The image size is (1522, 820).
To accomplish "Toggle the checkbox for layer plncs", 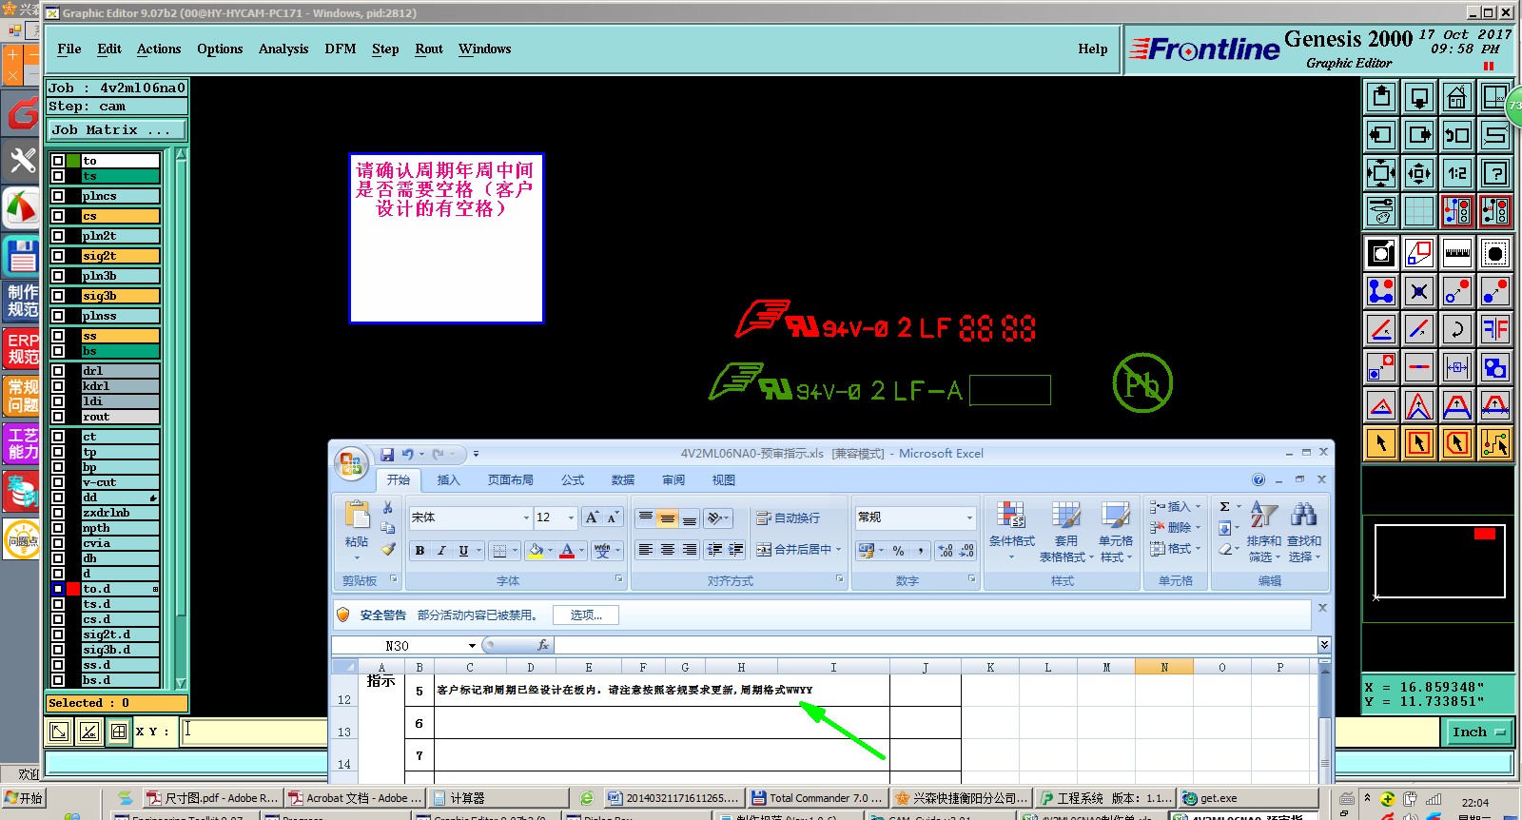I will click(x=58, y=196).
